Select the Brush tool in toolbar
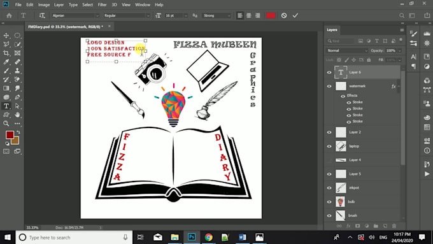This screenshot has width=433, height=244. (6, 71)
